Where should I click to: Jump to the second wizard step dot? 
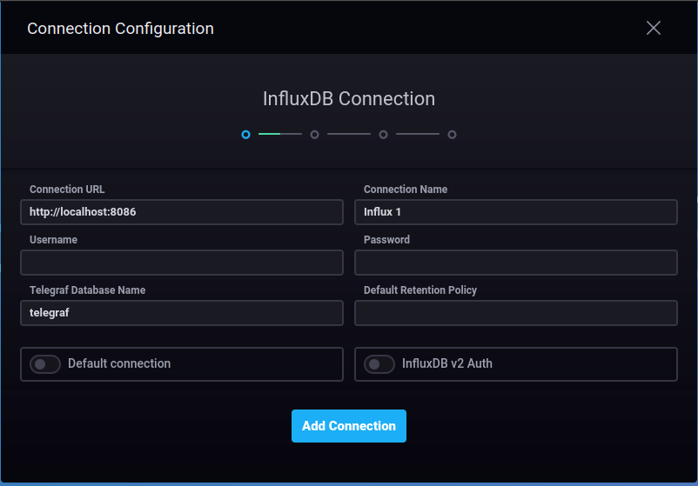point(314,134)
